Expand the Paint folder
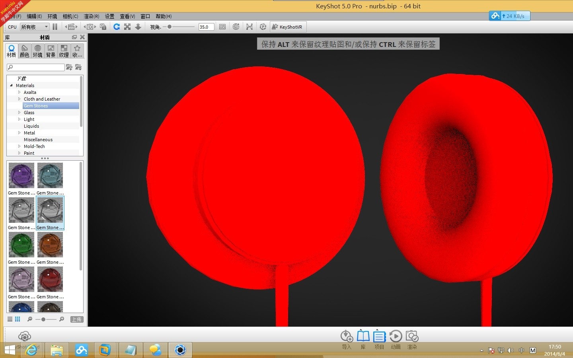This screenshot has height=358, width=573. tap(19, 153)
